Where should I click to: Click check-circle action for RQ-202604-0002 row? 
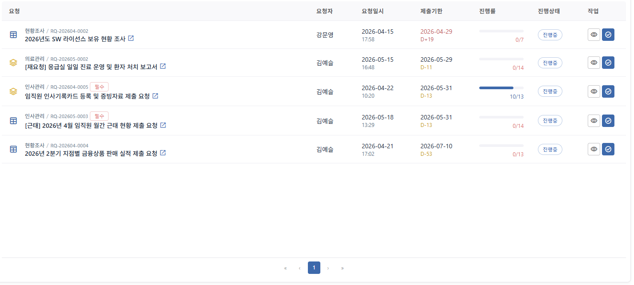pyautogui.click(x=608, y=35)
